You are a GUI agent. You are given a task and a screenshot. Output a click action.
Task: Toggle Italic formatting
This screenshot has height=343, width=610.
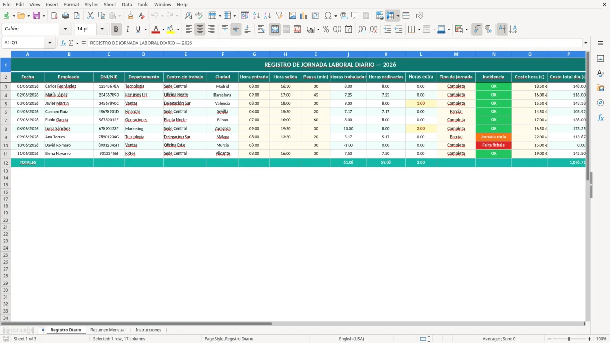(x=127, y=29)
